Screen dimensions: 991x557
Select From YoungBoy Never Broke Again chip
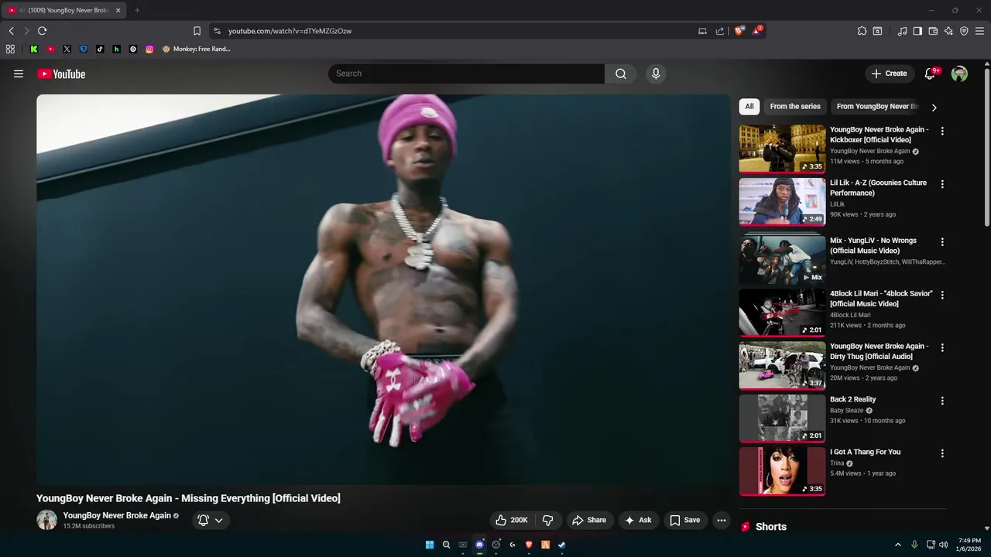(877, 107)
